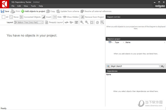
Task: Sort by the eye visibility column header
Action: (110, 42)
